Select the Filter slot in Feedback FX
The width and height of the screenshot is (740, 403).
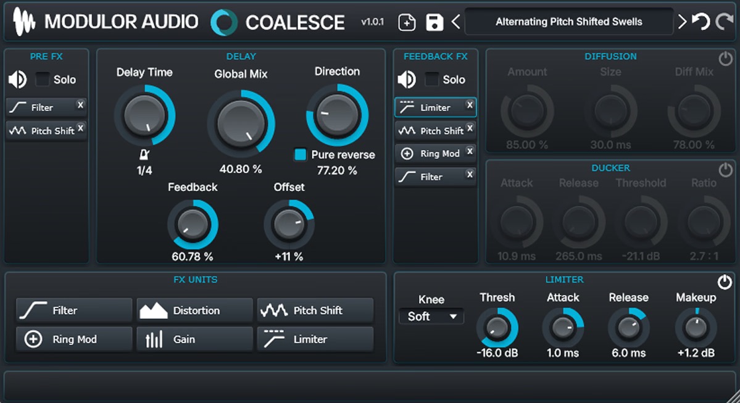pyautogui.click(x=436, y=177)
